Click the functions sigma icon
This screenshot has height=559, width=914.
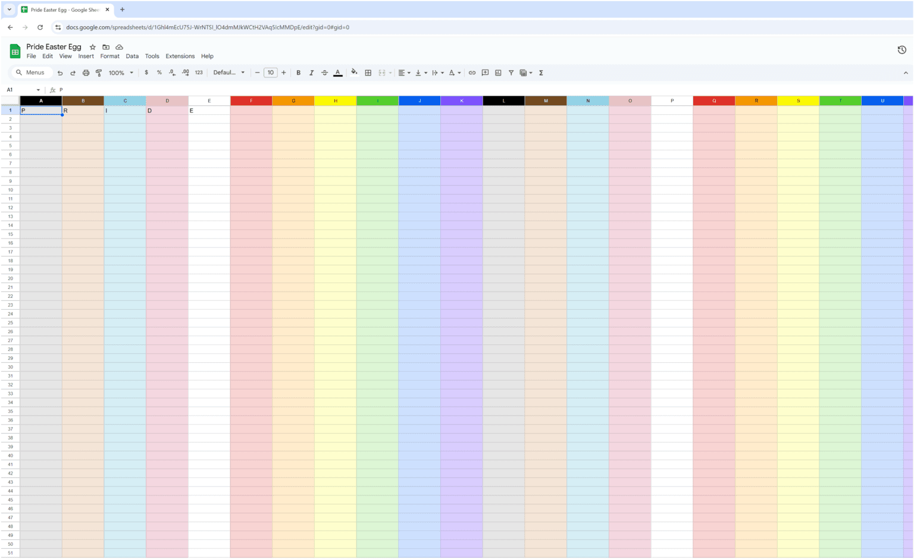pyautogui.click(x=541, y=73)
